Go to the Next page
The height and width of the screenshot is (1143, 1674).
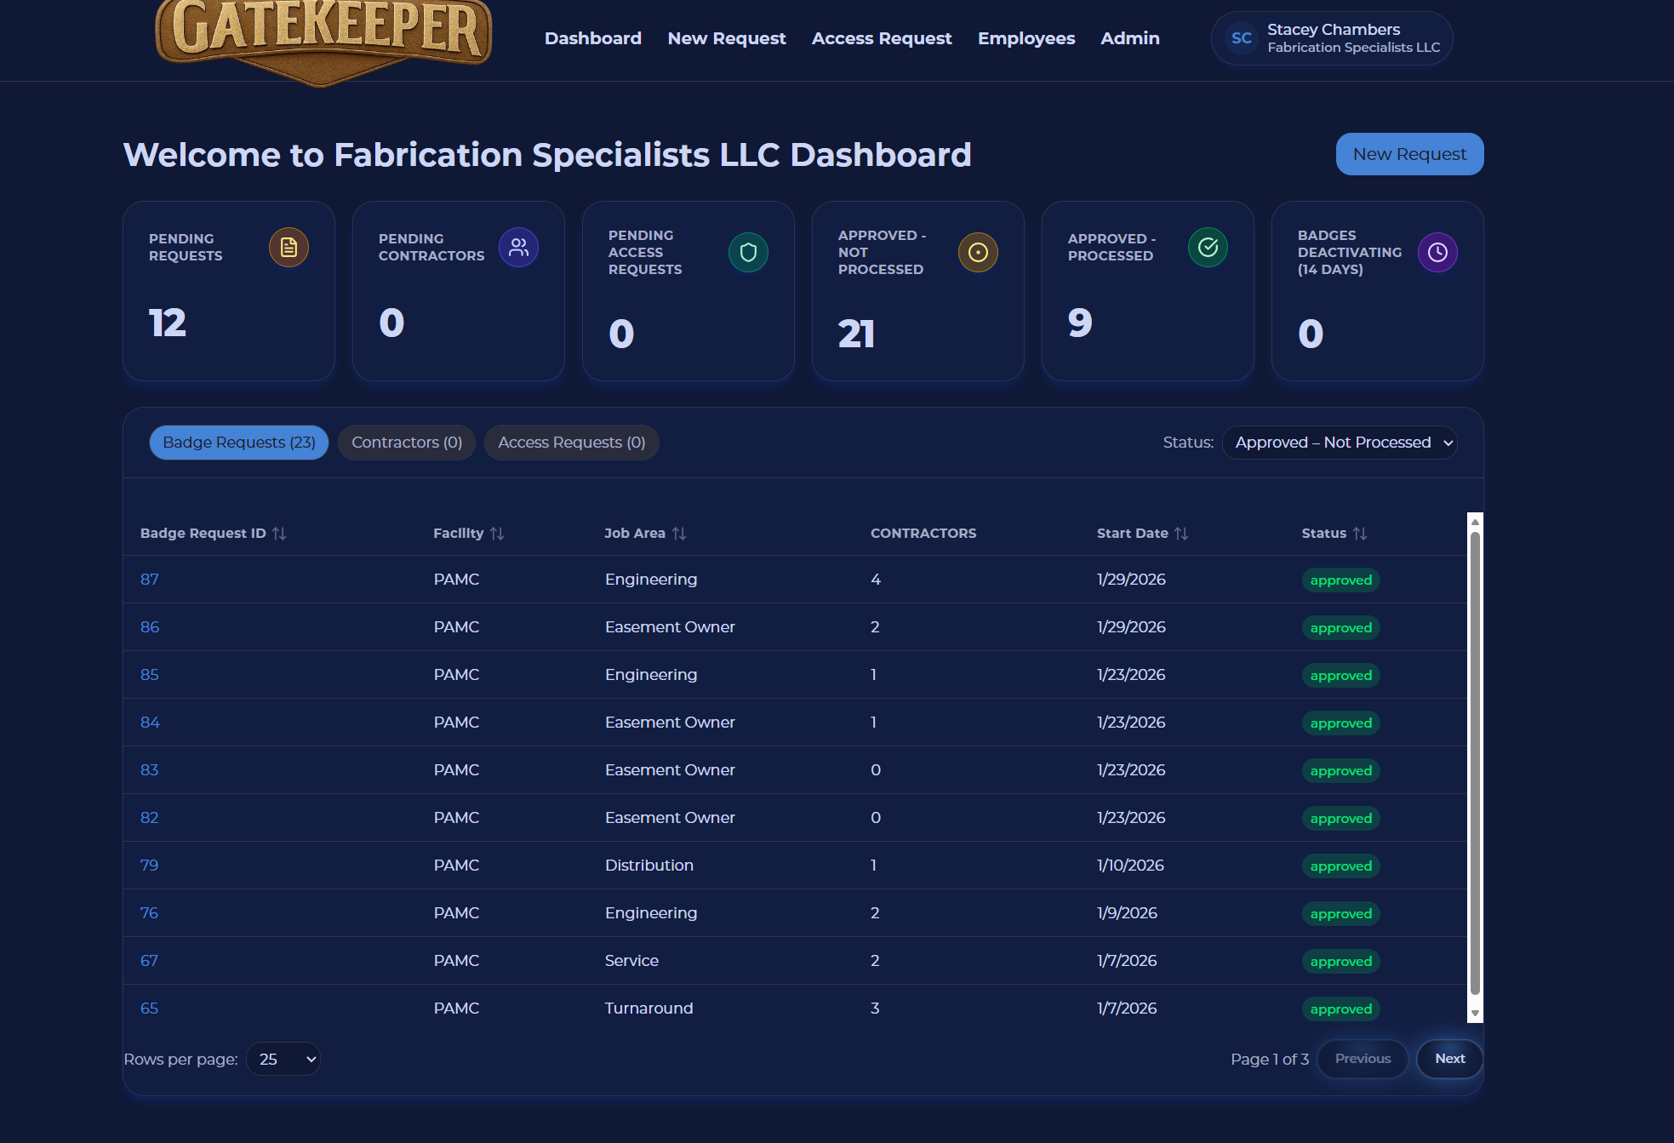1450,1059
